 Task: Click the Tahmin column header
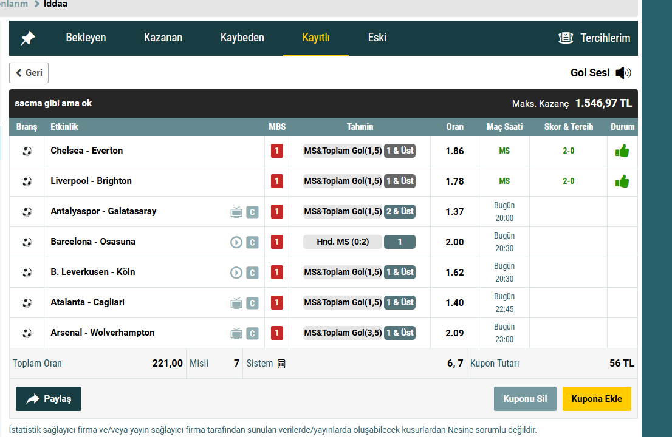coord(360,127)
